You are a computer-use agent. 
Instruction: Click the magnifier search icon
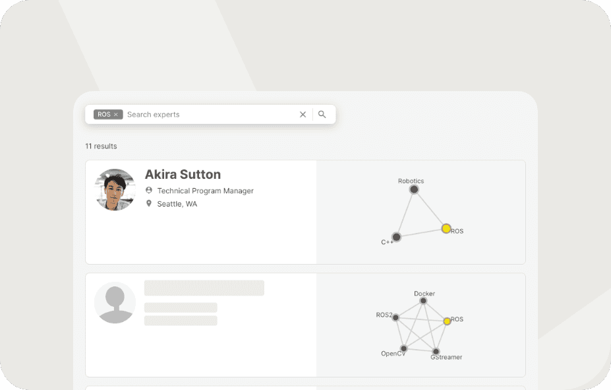pyautogui.click(x=322, y=114)
